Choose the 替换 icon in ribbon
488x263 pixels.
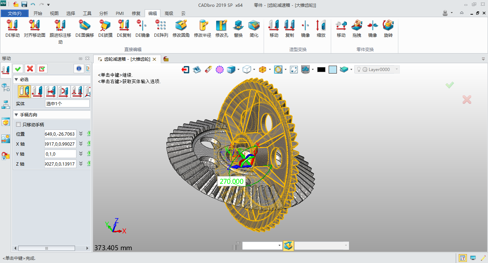[x=238, y=29]
